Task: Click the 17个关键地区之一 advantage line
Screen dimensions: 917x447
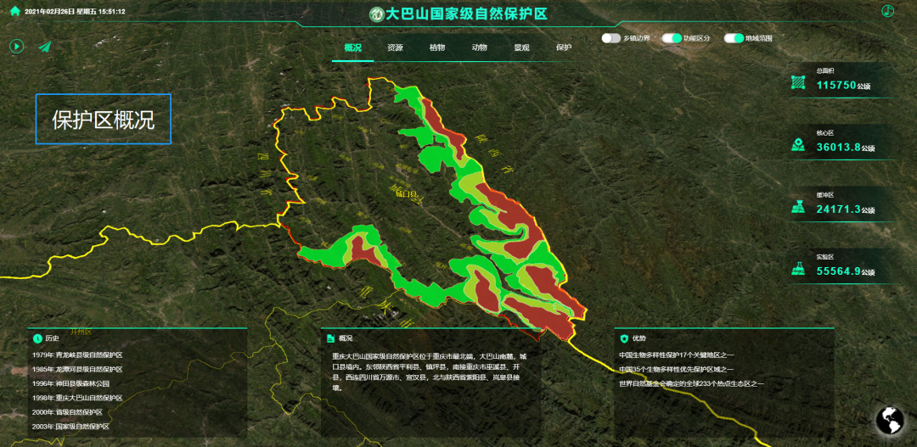Action: (676, 355)
